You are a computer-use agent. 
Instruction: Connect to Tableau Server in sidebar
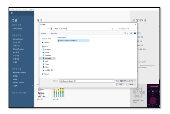coord(18,29)
